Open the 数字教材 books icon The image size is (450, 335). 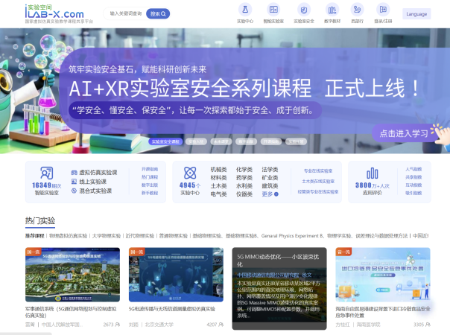coord(332,10)
